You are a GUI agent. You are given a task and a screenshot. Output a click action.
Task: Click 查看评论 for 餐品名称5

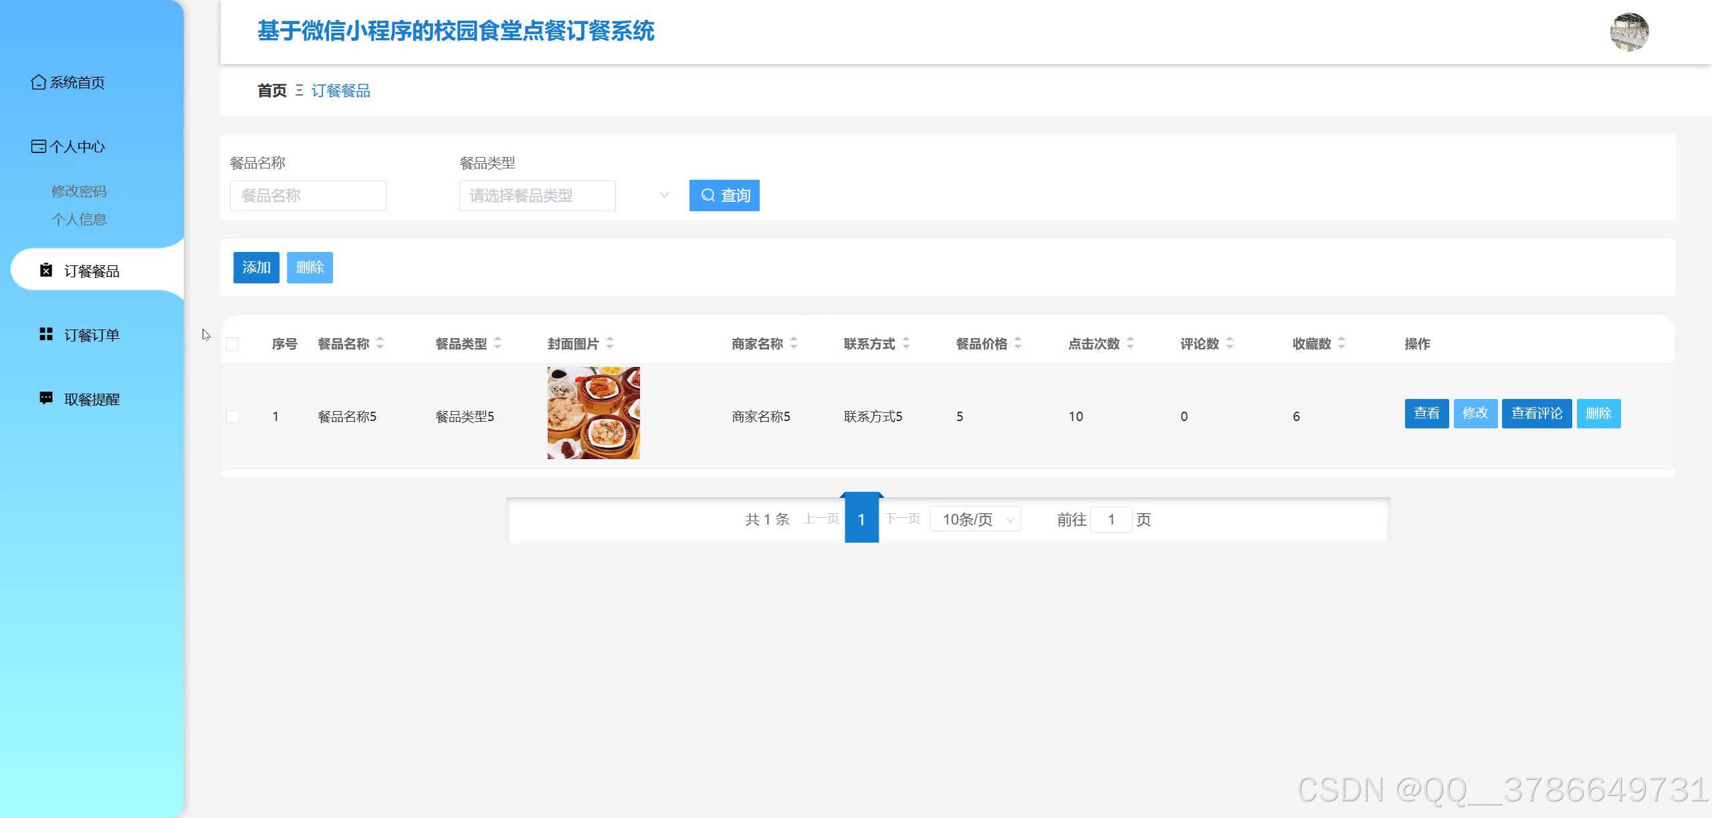click(x=1536, y=413)
